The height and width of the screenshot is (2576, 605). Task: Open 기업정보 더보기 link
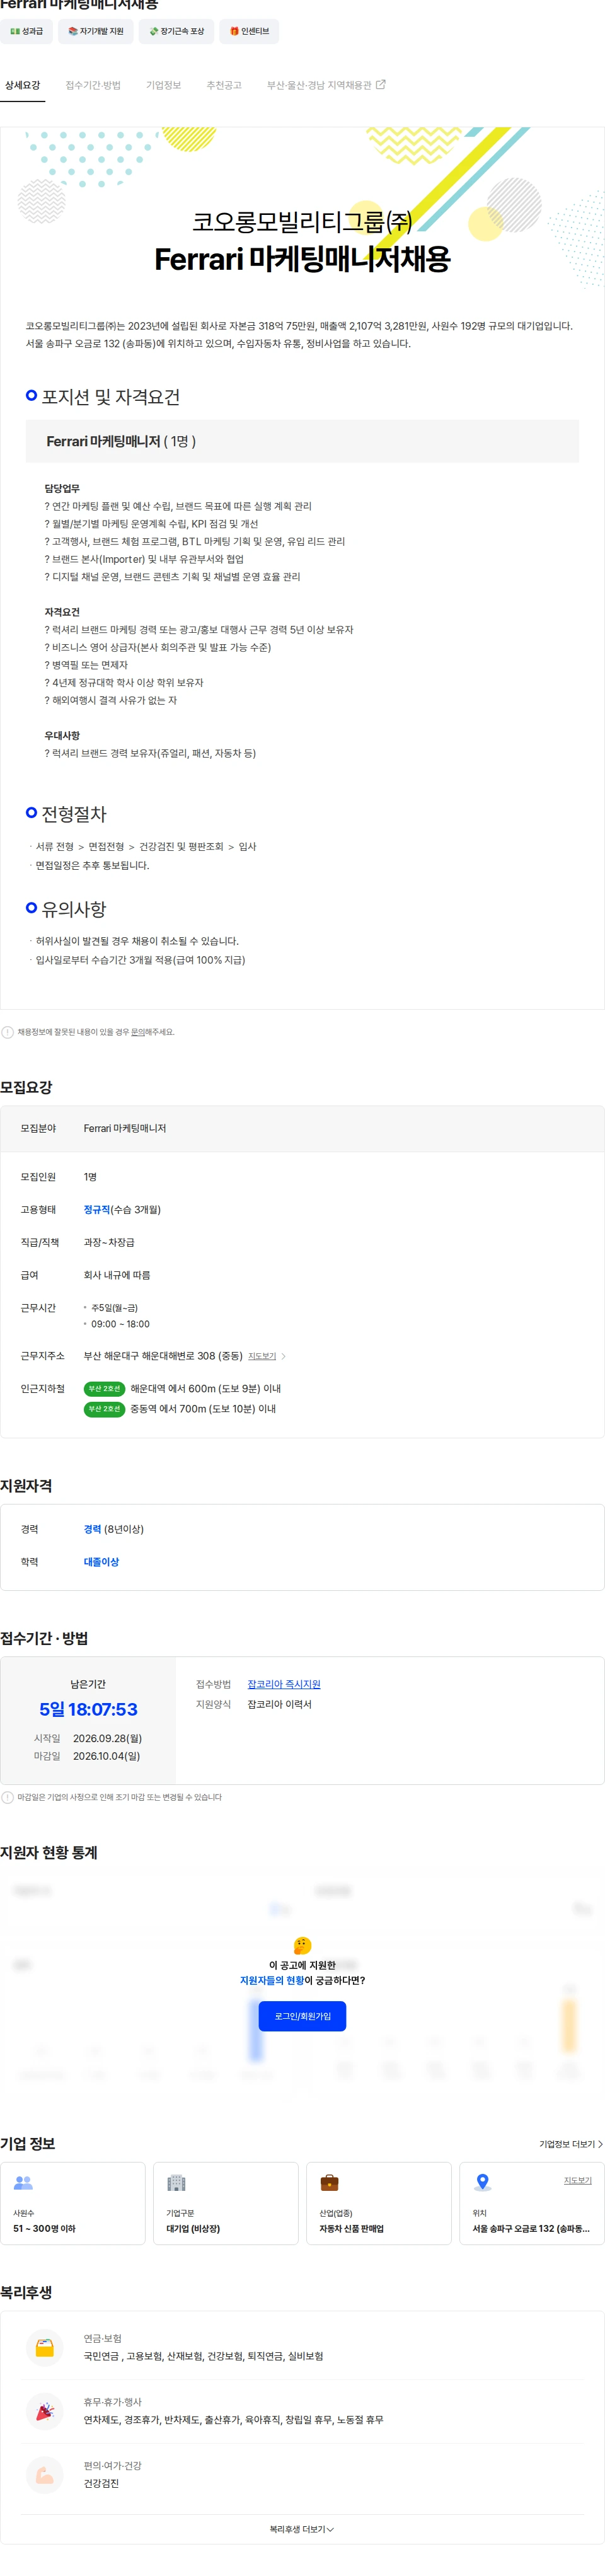click(571, 2144)
